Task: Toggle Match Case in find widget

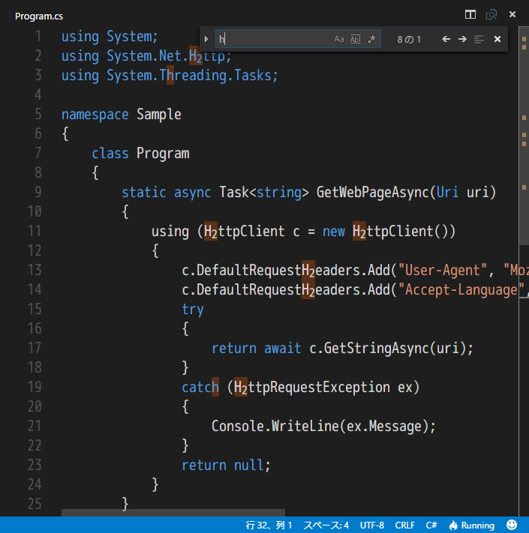Action: [339, 39]
